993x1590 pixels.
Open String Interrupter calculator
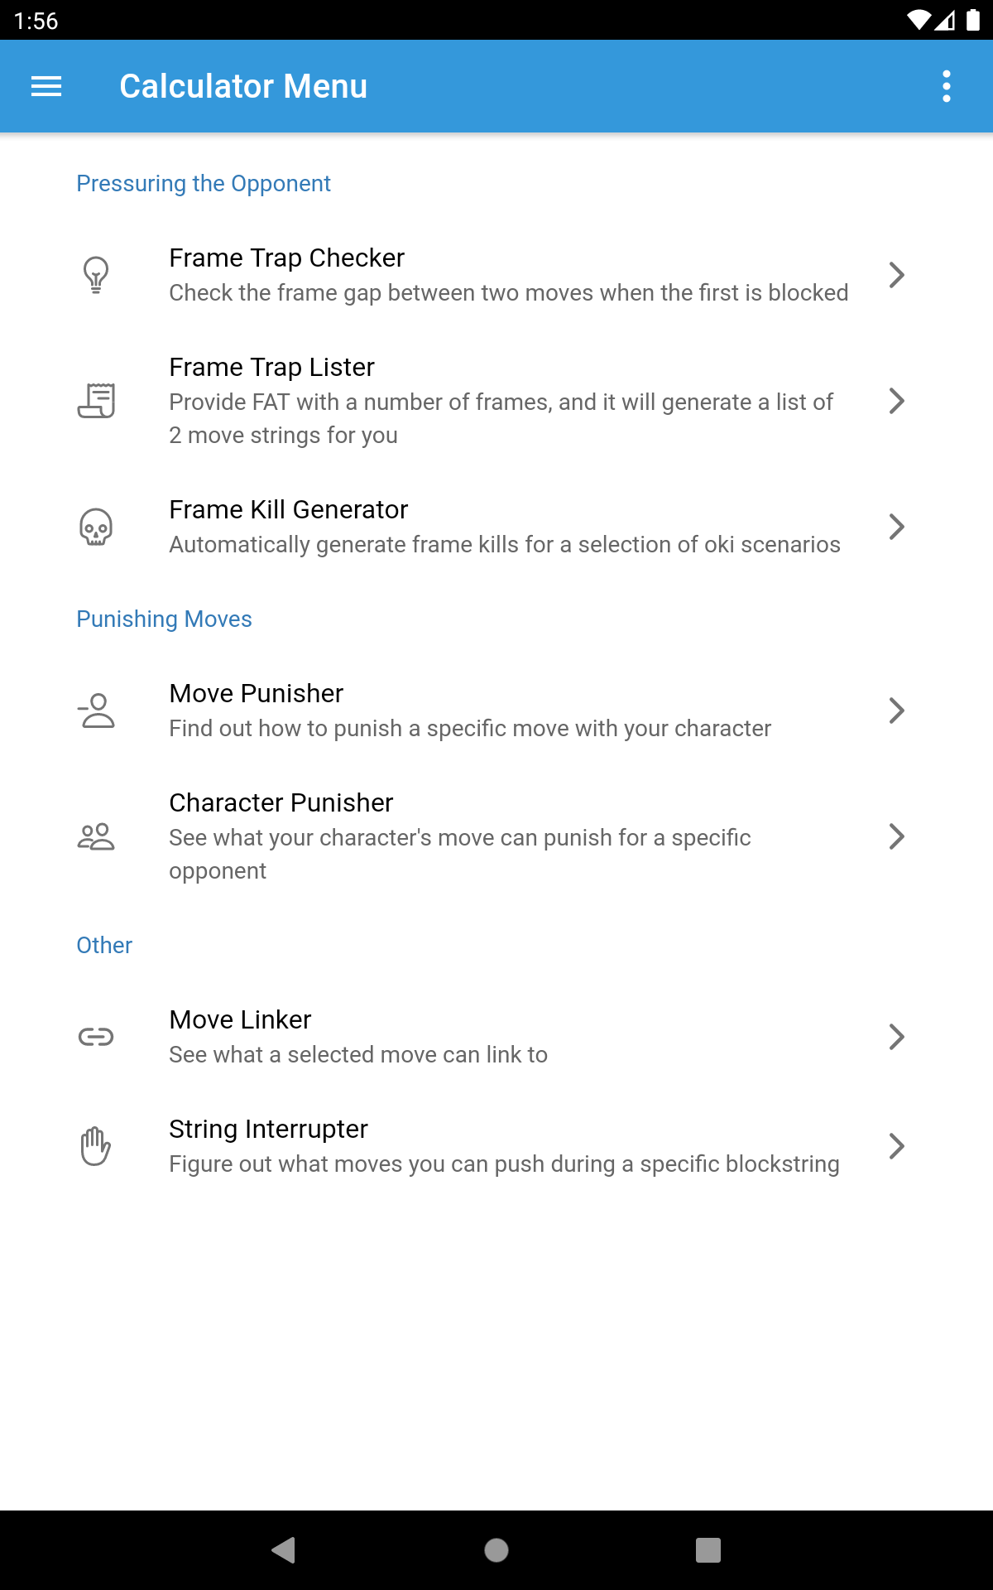(x=496, y=1146)
